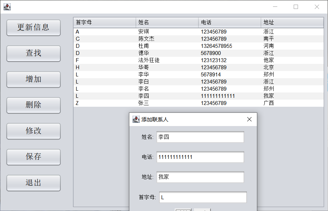Click the 退出 button
Image resolution: width=328 pixels, height=211 pixels.
pyautogui.click(x=33, y=183)
